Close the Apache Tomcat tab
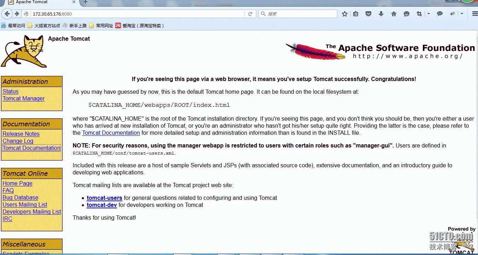The height and width of the screenshot is (255, 478). click(74, 2)
